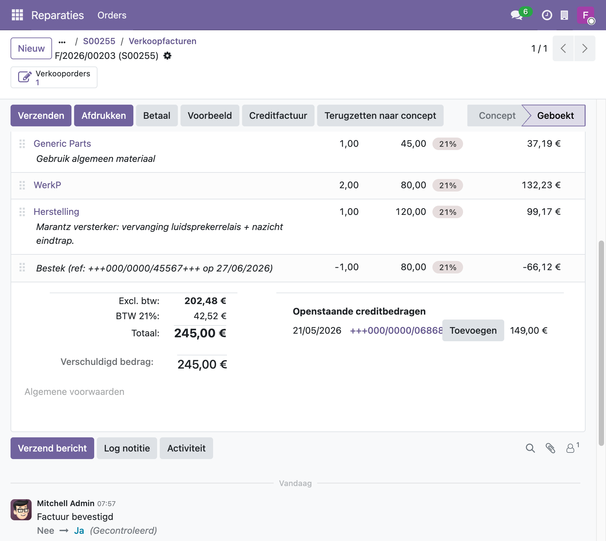The height and width of the screenshot is (541, 606).
Task: Open the company switcher building icon
Action: 564,15
